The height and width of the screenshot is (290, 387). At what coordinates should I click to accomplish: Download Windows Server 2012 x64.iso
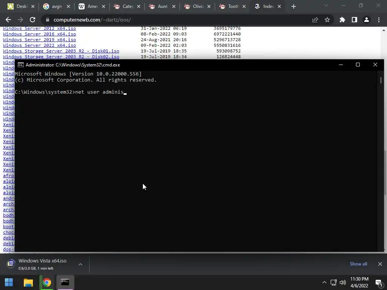tap(39, 28)
